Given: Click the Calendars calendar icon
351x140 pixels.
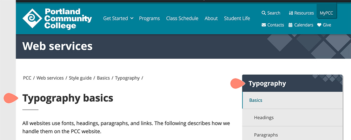Looking at the screenshot, I should click(x=291, y=25).
